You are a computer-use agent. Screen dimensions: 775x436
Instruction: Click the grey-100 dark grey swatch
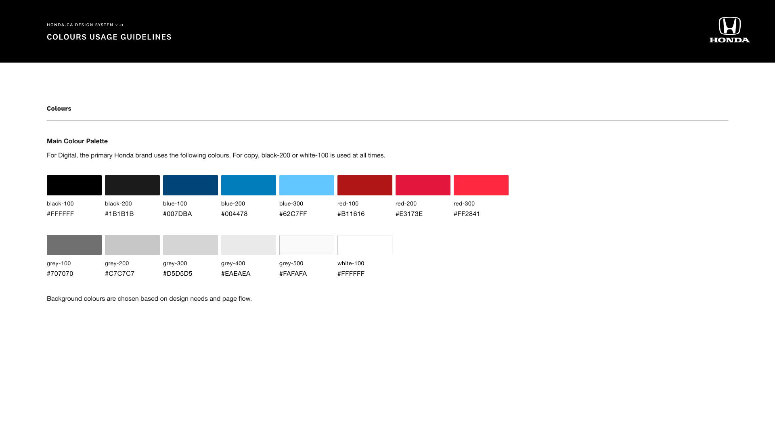[x=74, y=245]
